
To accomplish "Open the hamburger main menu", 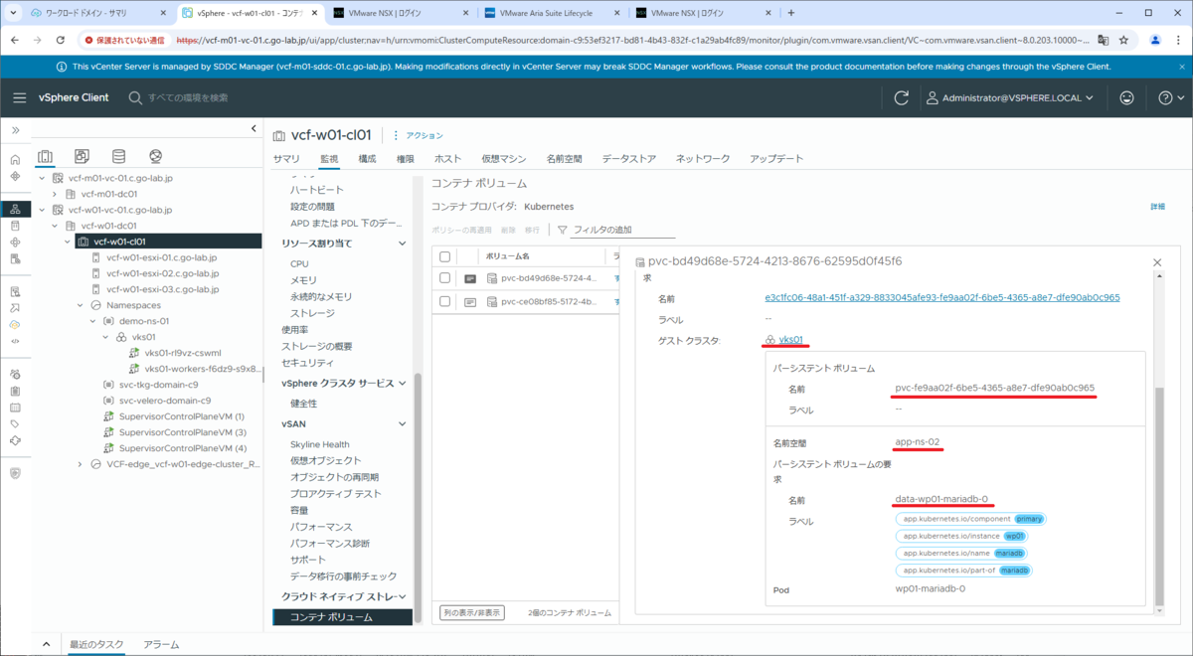I will tap(20, 97).
